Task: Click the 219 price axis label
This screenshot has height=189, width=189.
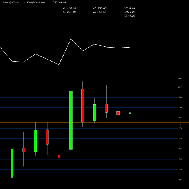Action: pyautogui.click(x=180, y=87)
